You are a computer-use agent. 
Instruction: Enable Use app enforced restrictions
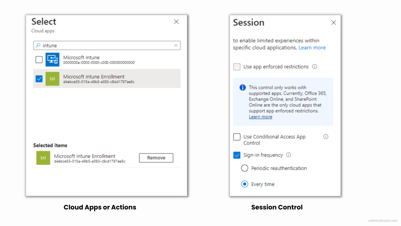(237, 67)
